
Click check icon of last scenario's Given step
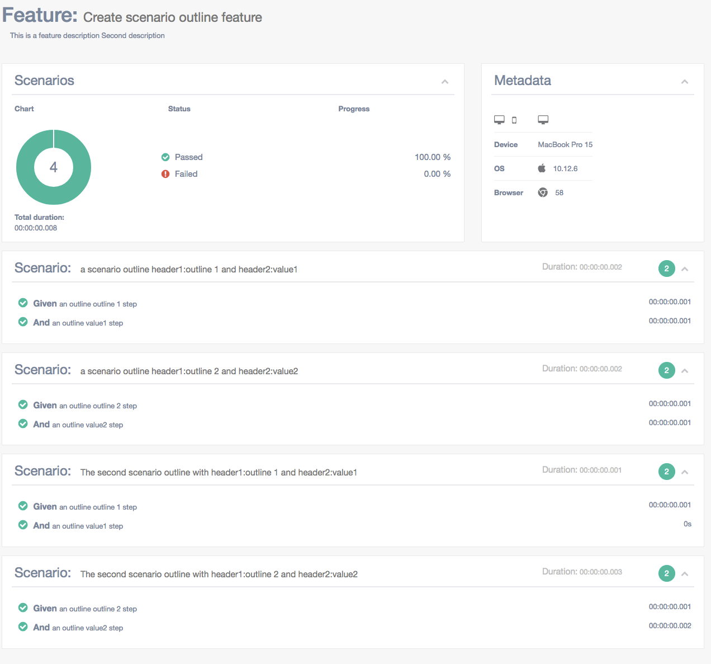coord(23,608)
